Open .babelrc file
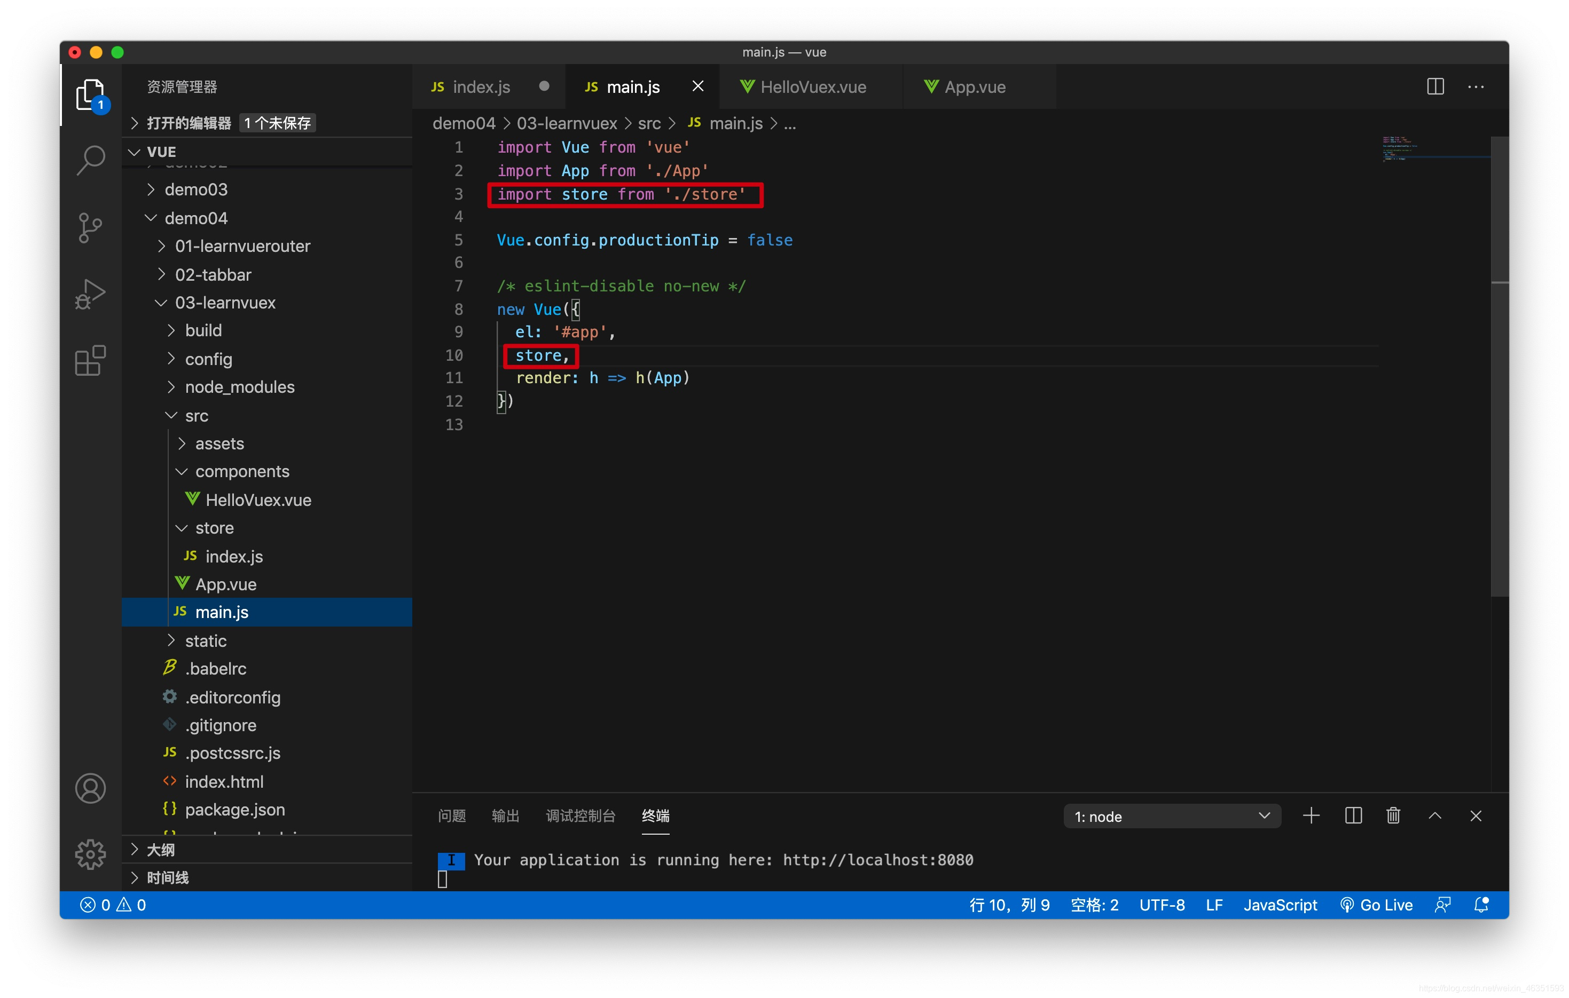Viewport: 1569px width, 998px height. [267, 669]
